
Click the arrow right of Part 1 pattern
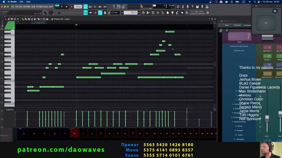tap(139, 13)
